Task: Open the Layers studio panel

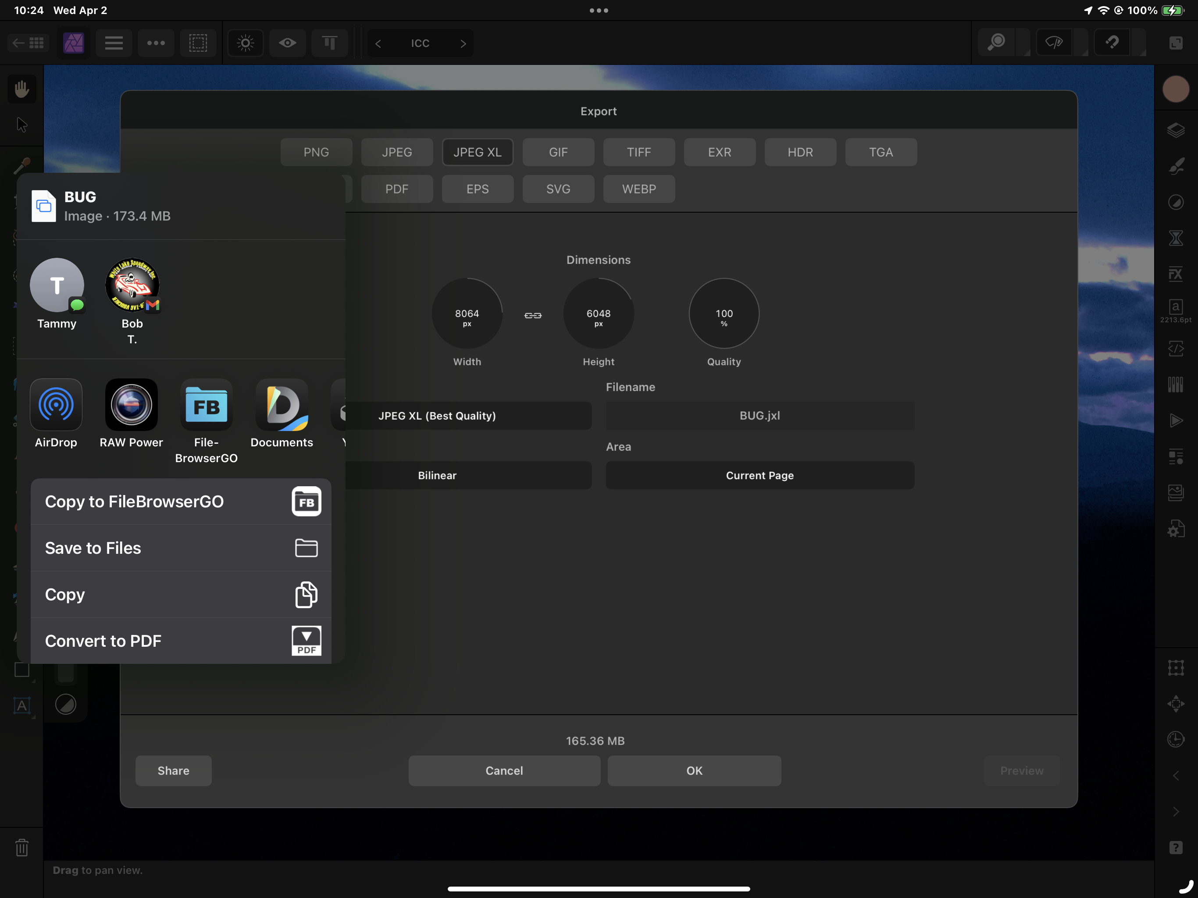Action: (1176, 130)
